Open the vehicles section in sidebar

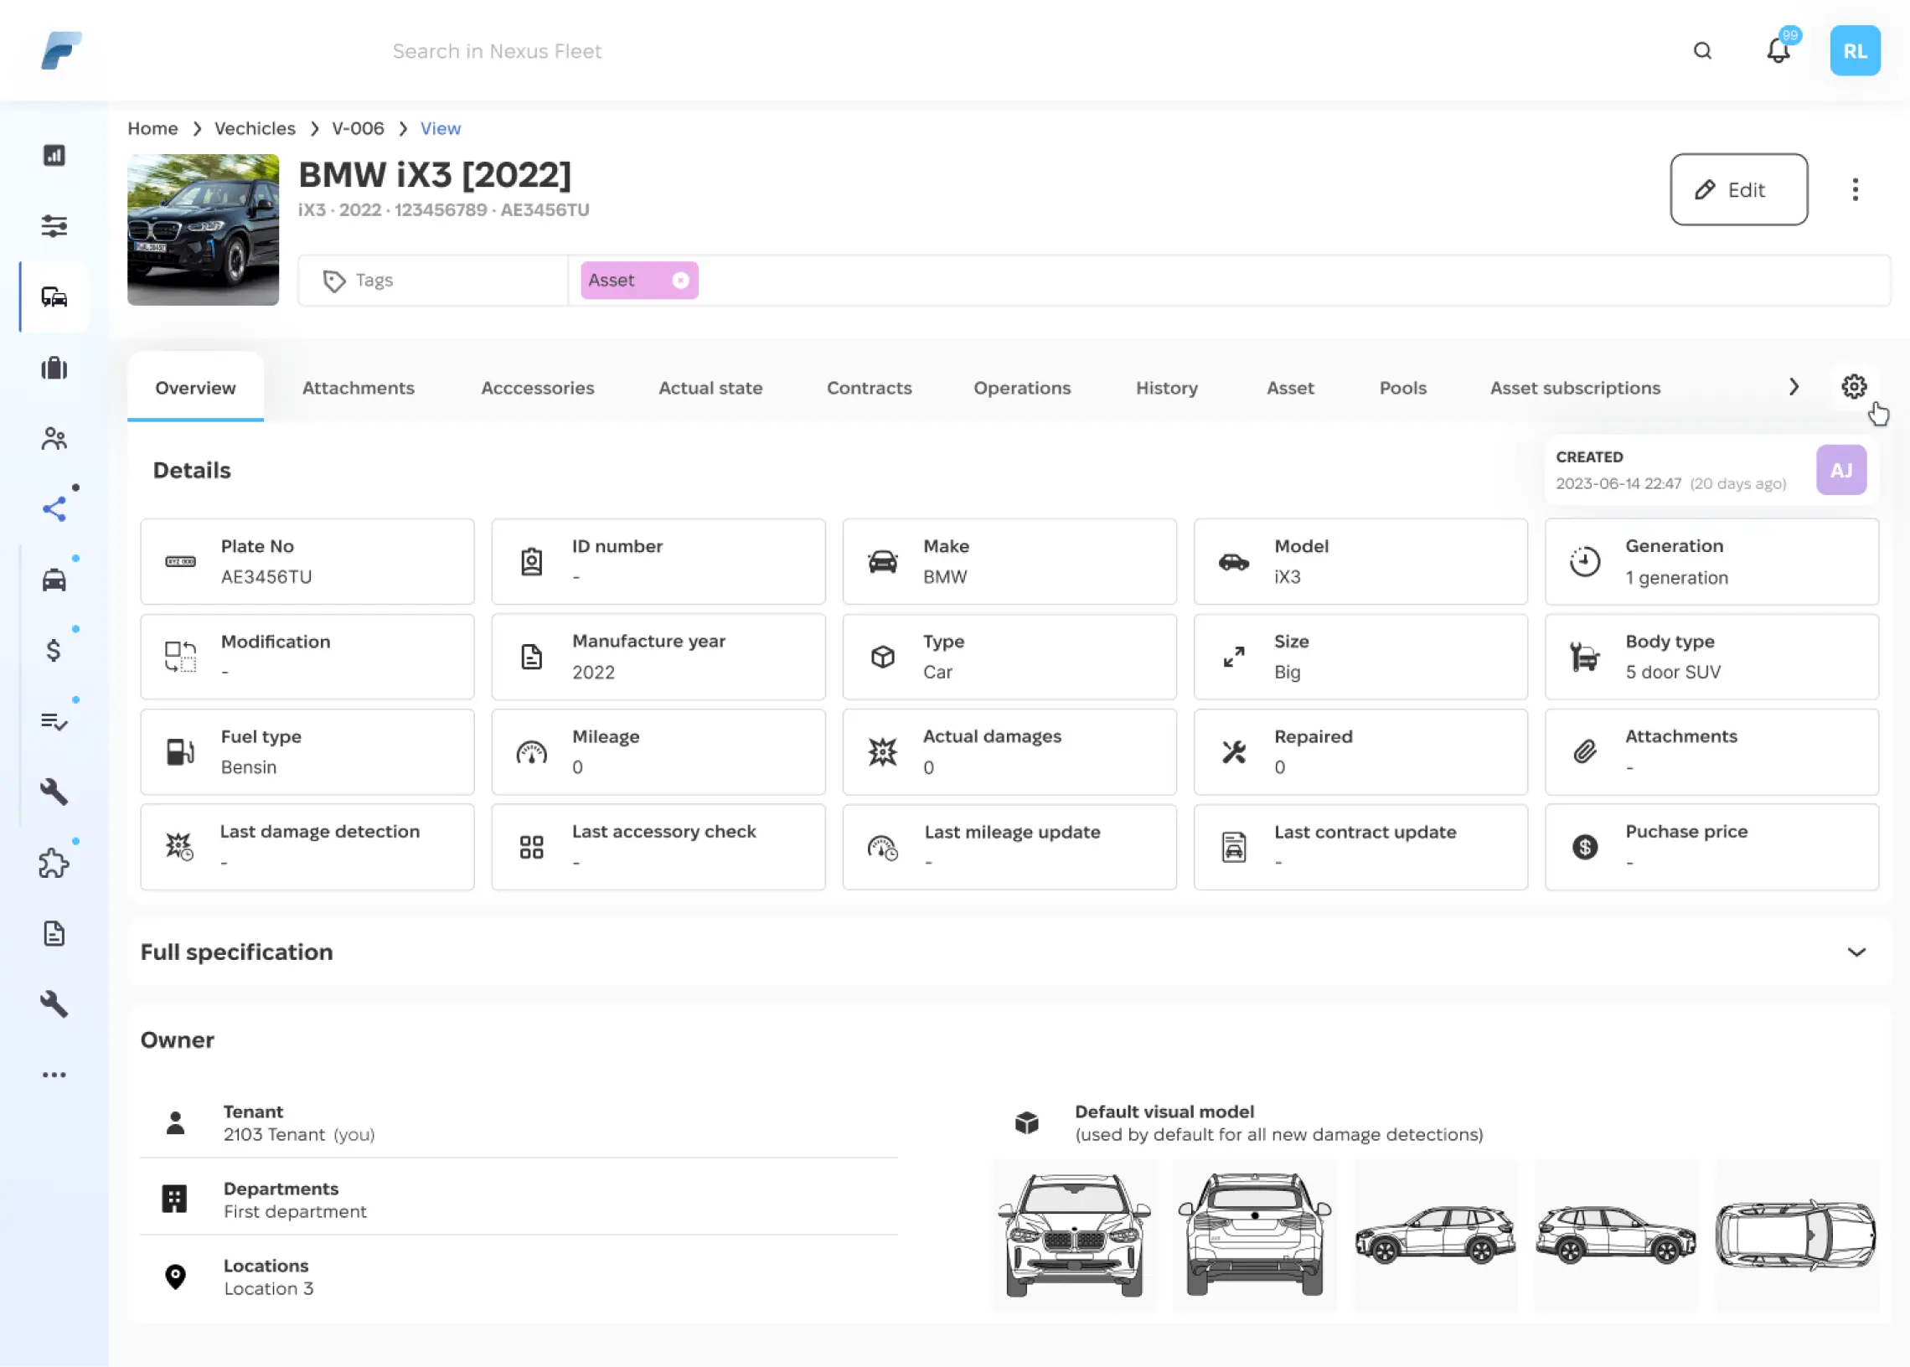pos(54,297)
